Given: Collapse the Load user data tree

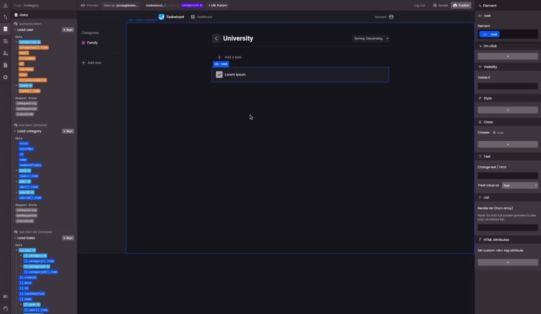Looking at the screenshot, I should coord(14,29).
